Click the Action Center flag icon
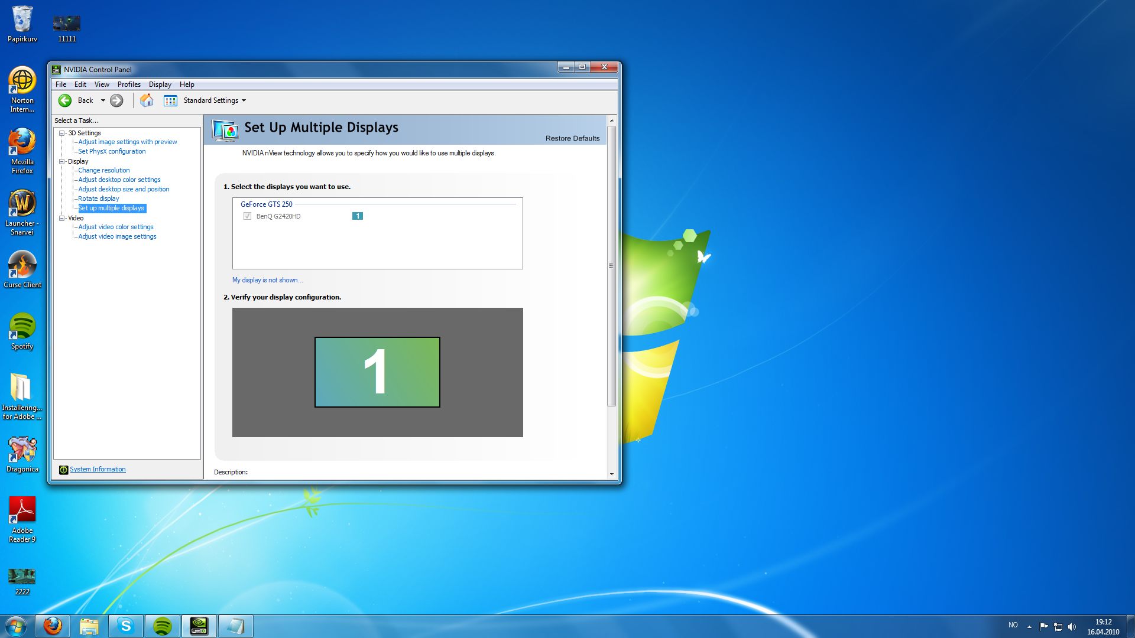Viewport: 1135px width, 638px height. coord(1043,627)
